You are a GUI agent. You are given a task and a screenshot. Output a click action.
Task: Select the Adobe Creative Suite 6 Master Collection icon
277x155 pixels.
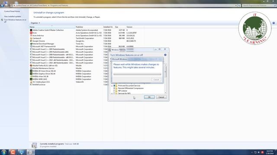[x=31, y=30]
